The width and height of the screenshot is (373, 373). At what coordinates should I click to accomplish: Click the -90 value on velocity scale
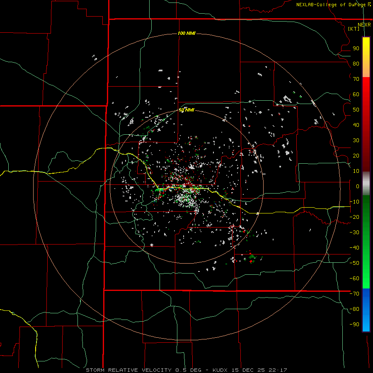pyautogui.click(x=354, y=325)
